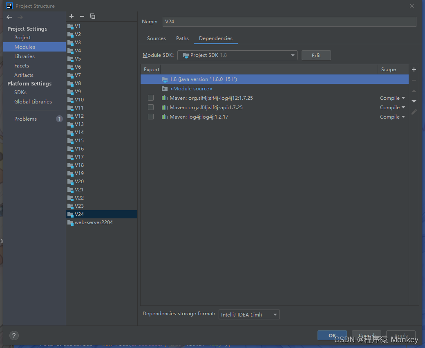Screen dimensions: 425x348
Task: Close the Project Structure dialog
Action: (412, 6)
